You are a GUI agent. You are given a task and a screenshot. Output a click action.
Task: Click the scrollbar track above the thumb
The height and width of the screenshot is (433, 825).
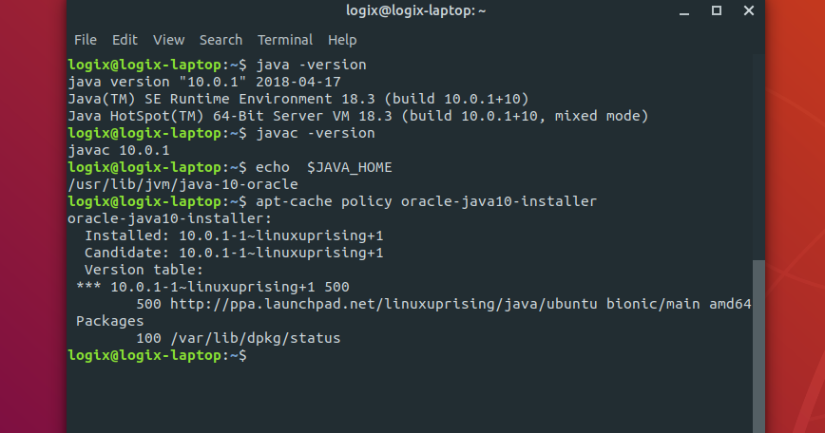click(x=758, y=157)
